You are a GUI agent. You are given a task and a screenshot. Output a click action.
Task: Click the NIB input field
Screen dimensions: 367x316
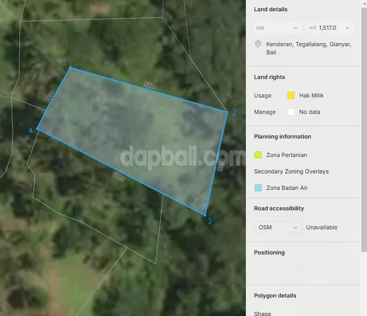pyautogui.click(x=271, y=28)
